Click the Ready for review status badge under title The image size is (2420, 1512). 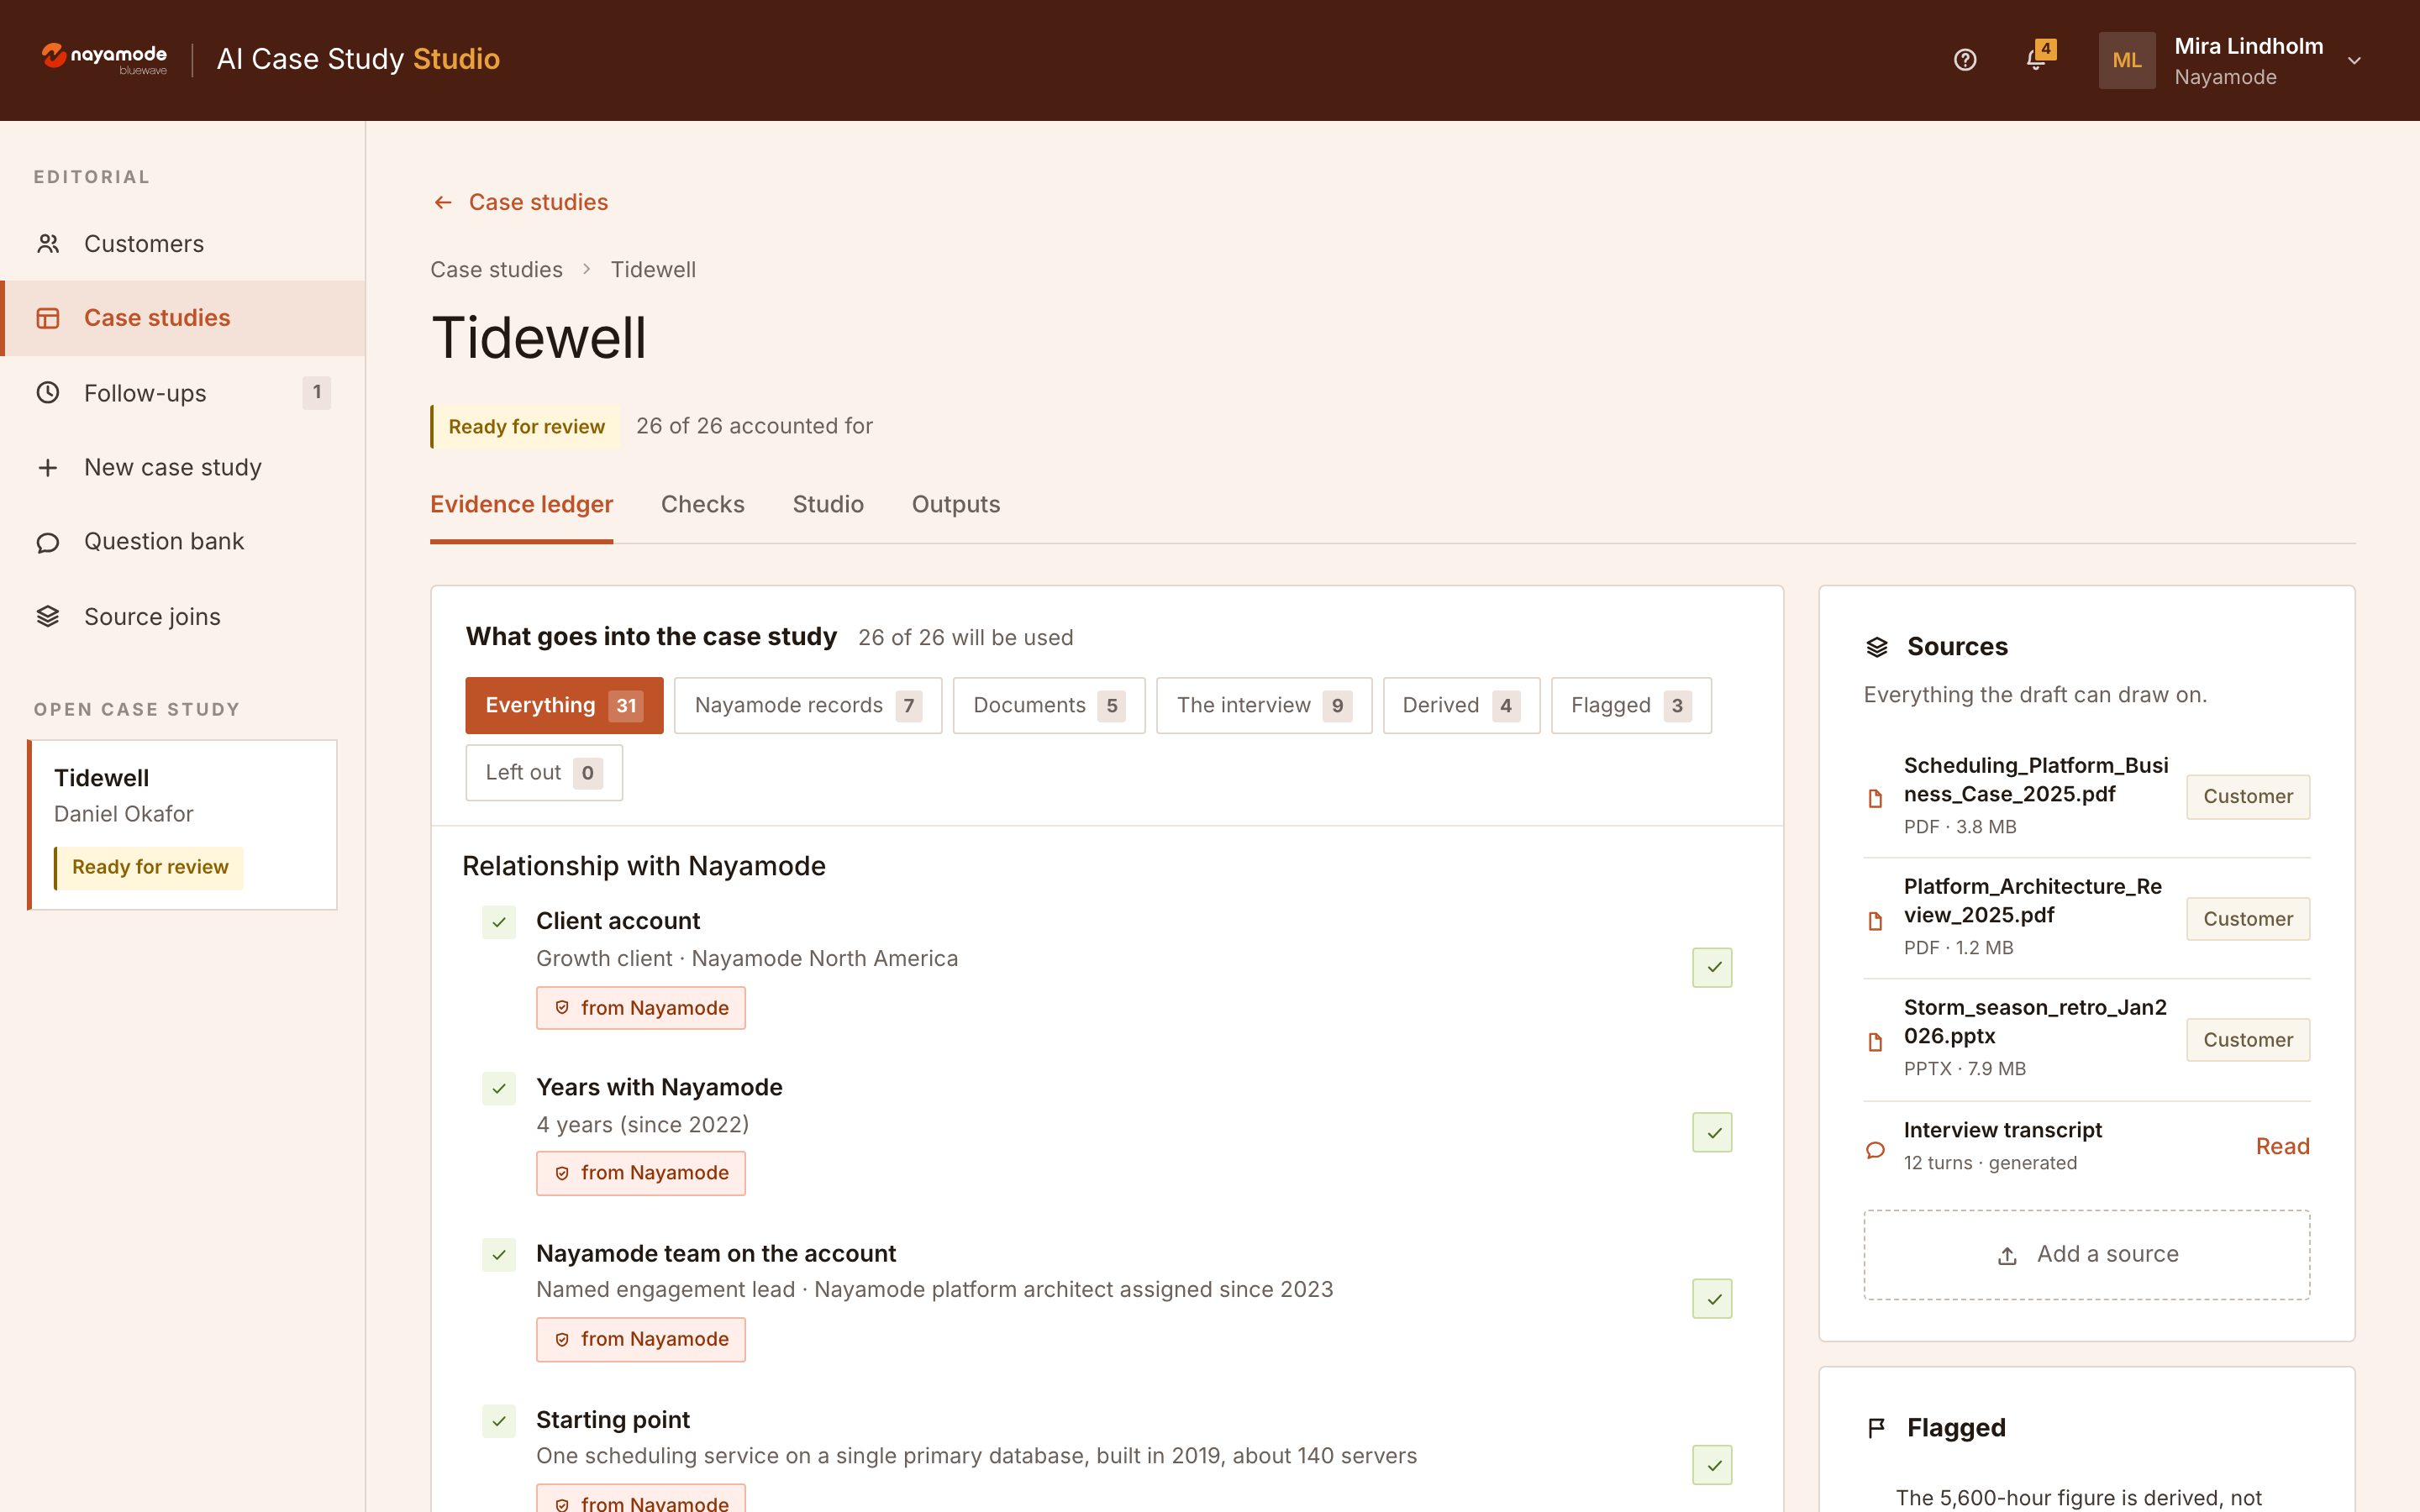click(526, 427)
